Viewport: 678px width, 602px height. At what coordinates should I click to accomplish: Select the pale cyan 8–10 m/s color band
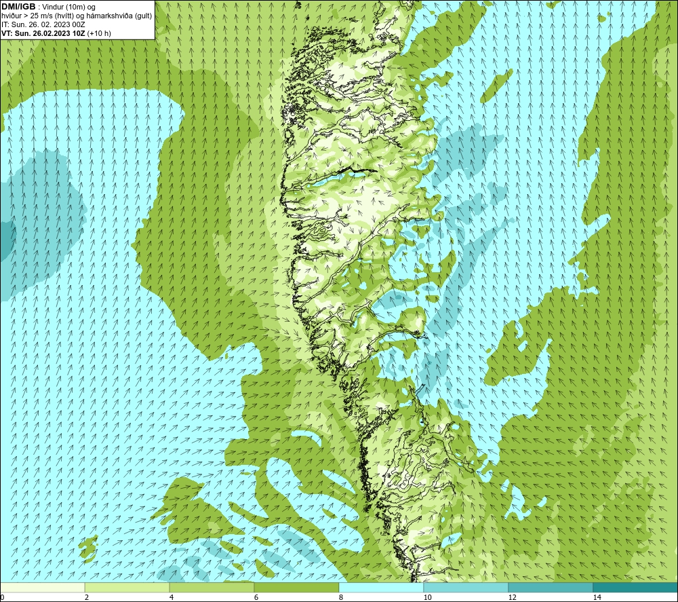pos(381,587)
